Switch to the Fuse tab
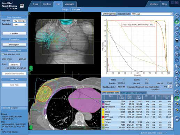Image resolution: width=180 pixels, height=135 pixels. click(36, 4)
